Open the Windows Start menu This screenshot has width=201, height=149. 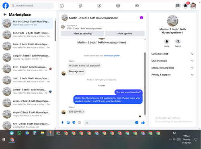click(x=4, y=139)
